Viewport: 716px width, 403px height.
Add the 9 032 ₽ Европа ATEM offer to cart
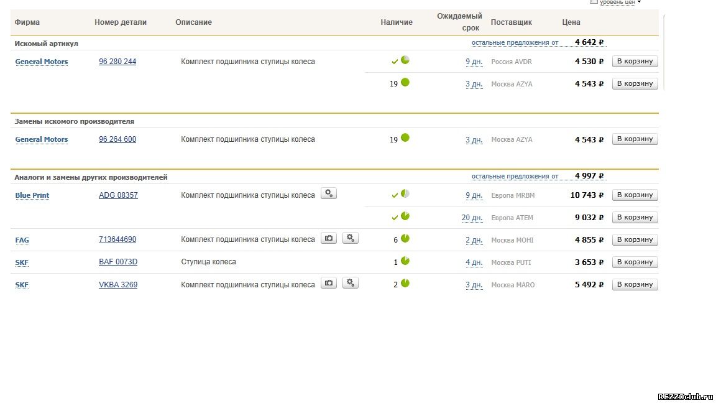pyautogui.click(x=635, y=218)
